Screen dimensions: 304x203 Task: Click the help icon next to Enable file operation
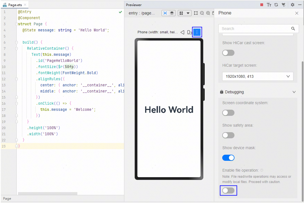(262, 170)
